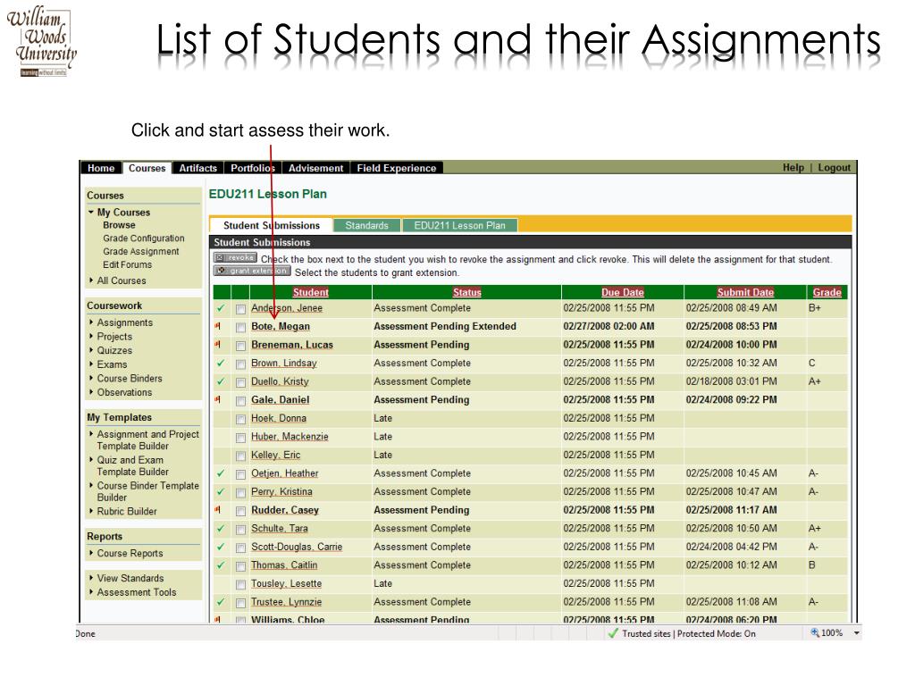Check the box for Kelley, Eric

tap(240, 456)
